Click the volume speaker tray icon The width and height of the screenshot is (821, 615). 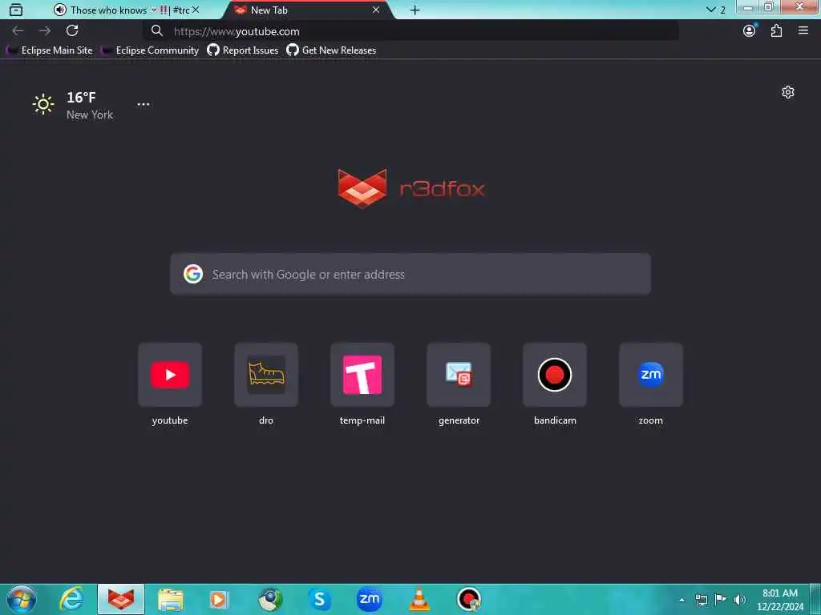tap(740, 600)
